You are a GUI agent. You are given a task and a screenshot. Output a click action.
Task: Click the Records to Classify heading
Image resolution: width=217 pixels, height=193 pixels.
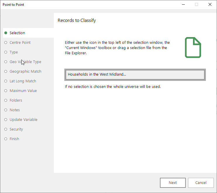pyautogui.click(x=77, y=20)
